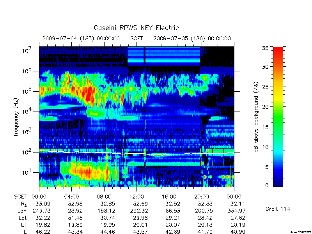This screenshot has height=234, width=312.
Task: Click the LT value '20.13'
Action: click(205, 225)
